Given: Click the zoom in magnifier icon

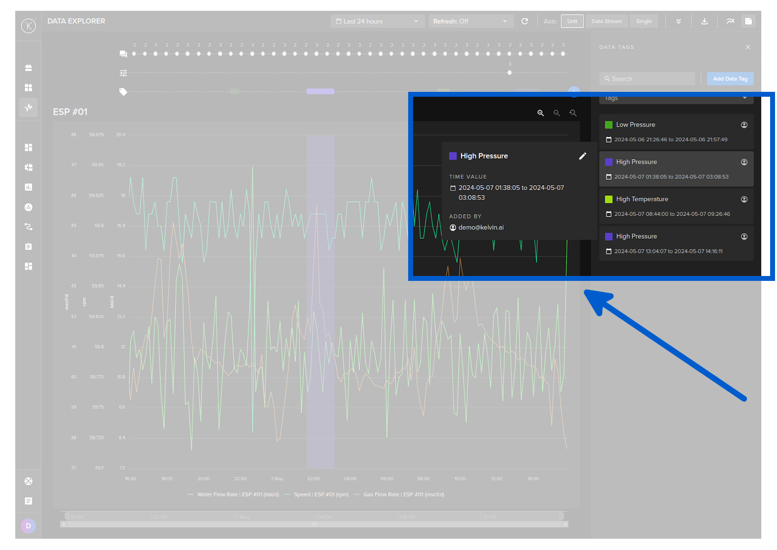Looking at the screenshot, I should click(540, 113).
